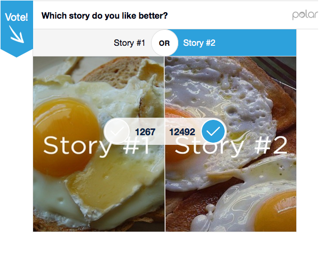
Task: Click the "Vote!" ribbon text
Action: (x=17, y=17)
